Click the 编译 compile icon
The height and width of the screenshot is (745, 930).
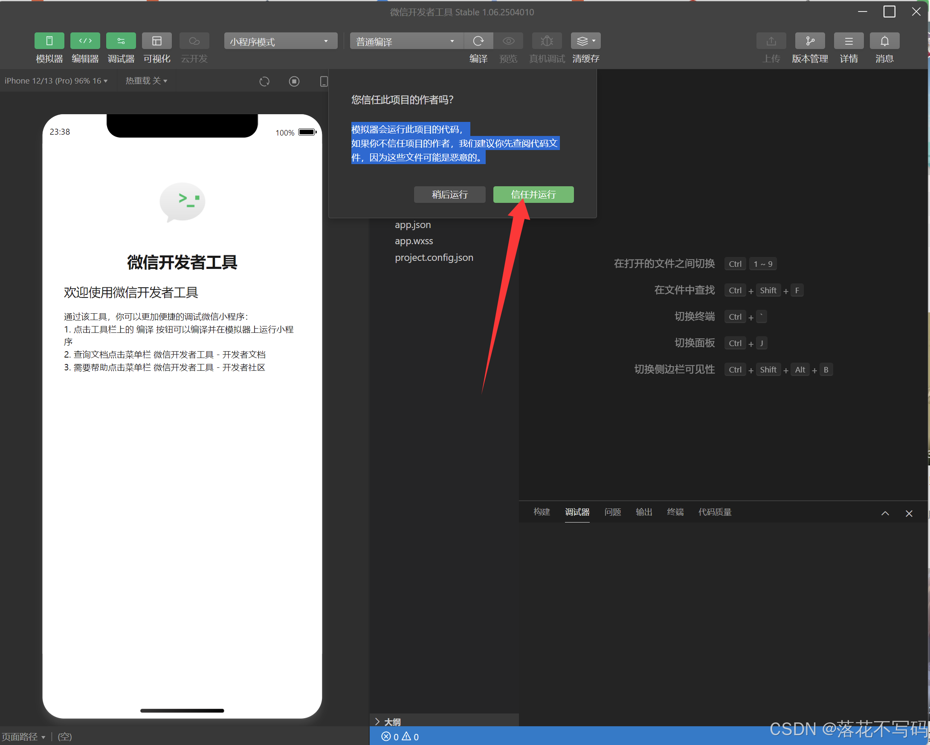point(478,41)
